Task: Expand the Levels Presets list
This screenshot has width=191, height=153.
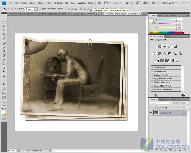Action: coord(152,67)
